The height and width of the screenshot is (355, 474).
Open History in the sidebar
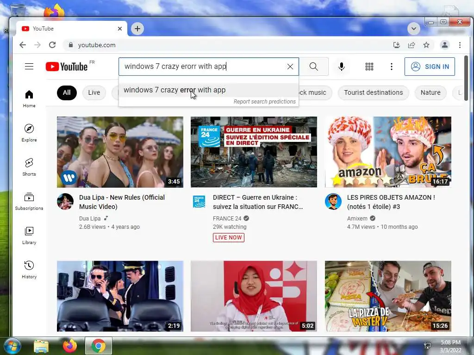(29, 269)
